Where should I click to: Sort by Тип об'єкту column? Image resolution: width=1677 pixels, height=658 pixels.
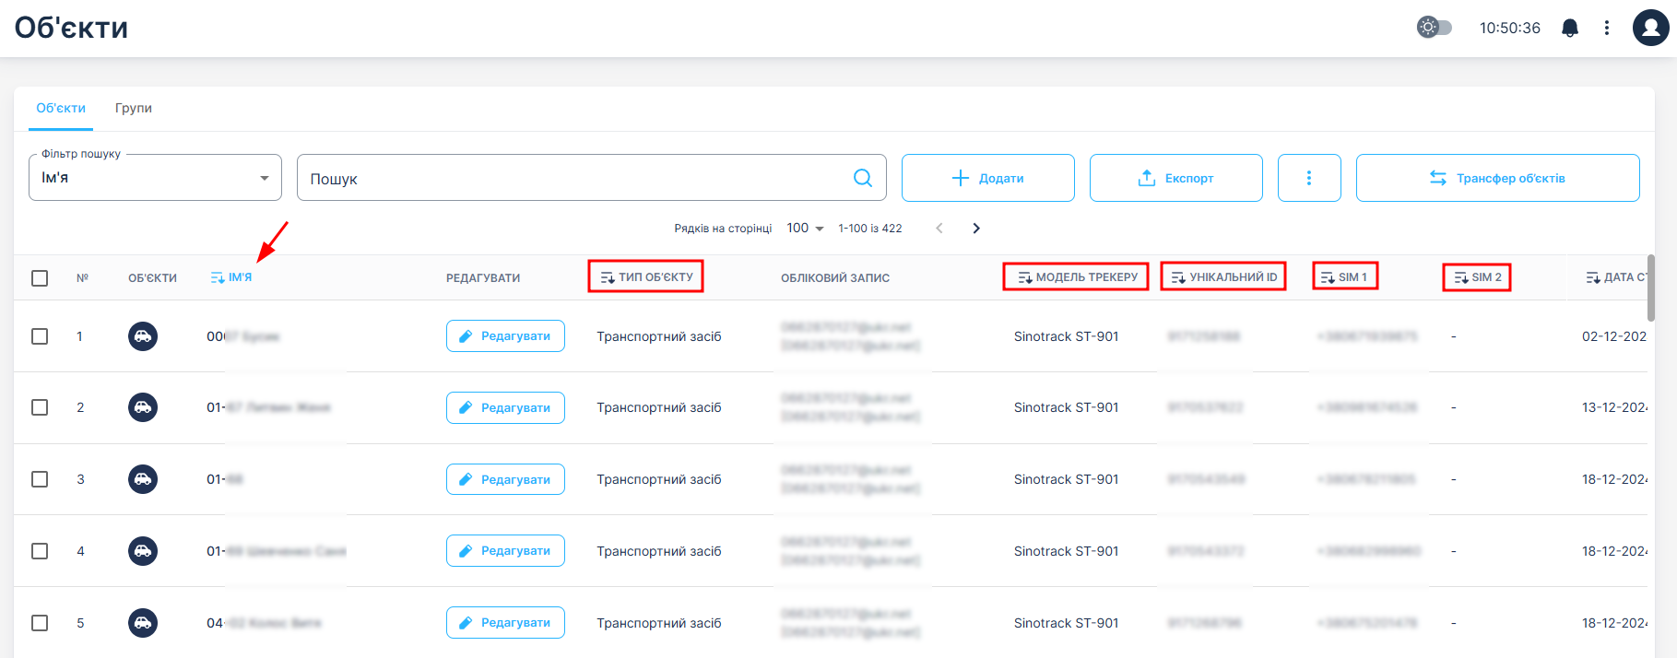tap(646, 276)
